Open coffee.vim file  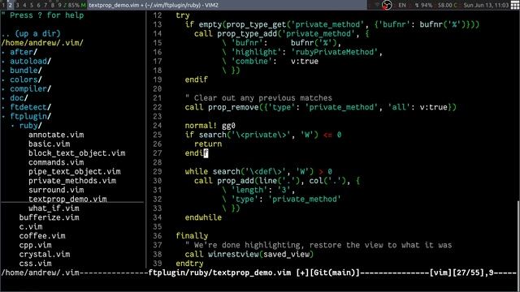42,236
